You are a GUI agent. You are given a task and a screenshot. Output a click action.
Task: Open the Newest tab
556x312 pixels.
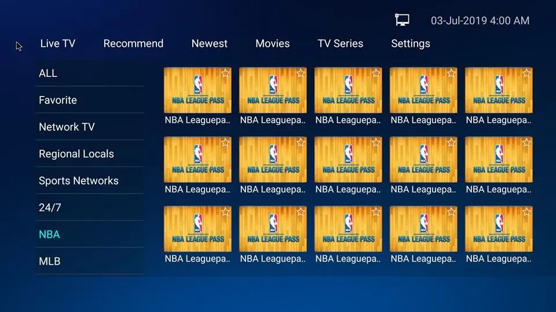[x=209, y=43]
